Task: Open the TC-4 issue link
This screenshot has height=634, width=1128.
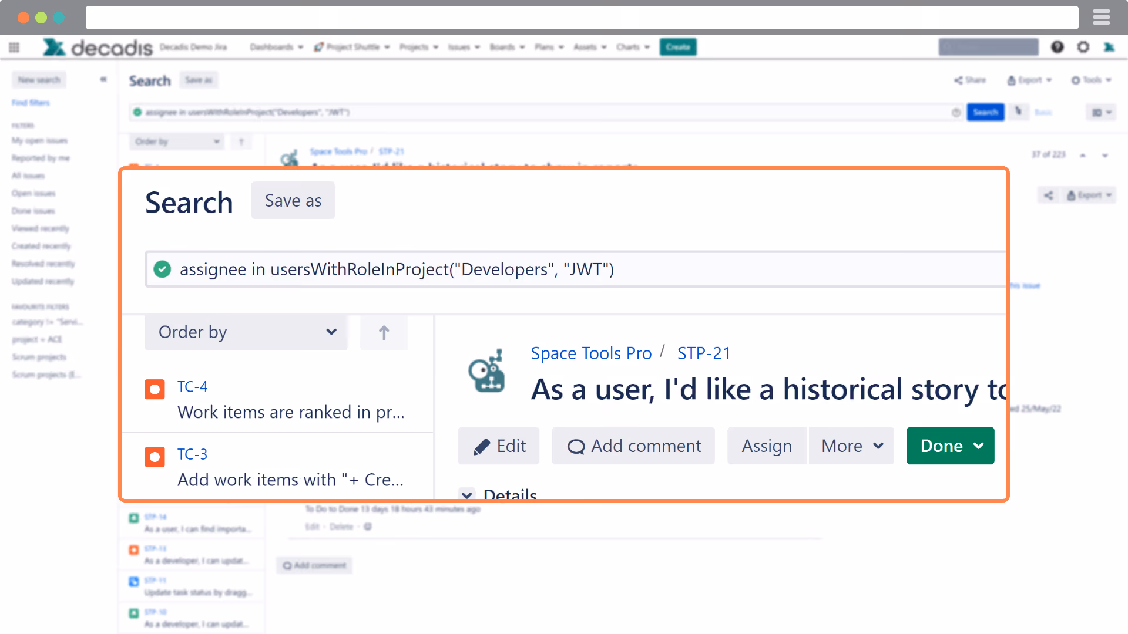Action: 192,387
